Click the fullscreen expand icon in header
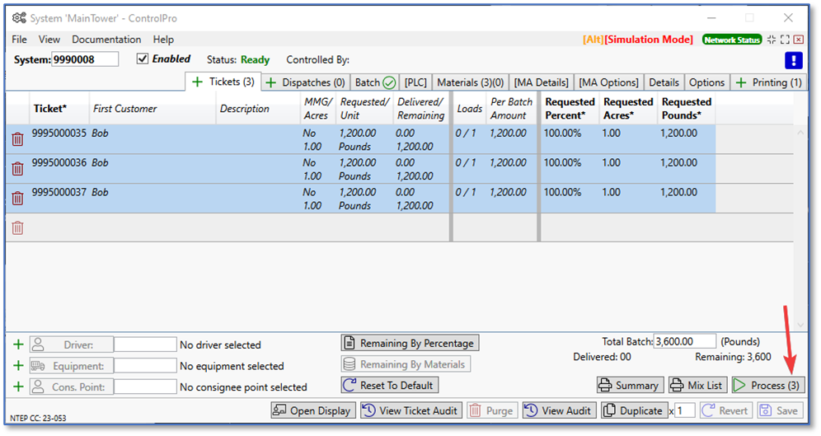The width and height of the screenshot is (821, 436). click(x=785, y=40)
